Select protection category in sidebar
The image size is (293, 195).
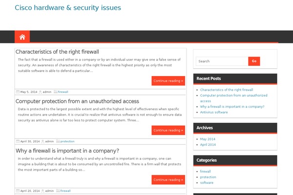[208, 177]
